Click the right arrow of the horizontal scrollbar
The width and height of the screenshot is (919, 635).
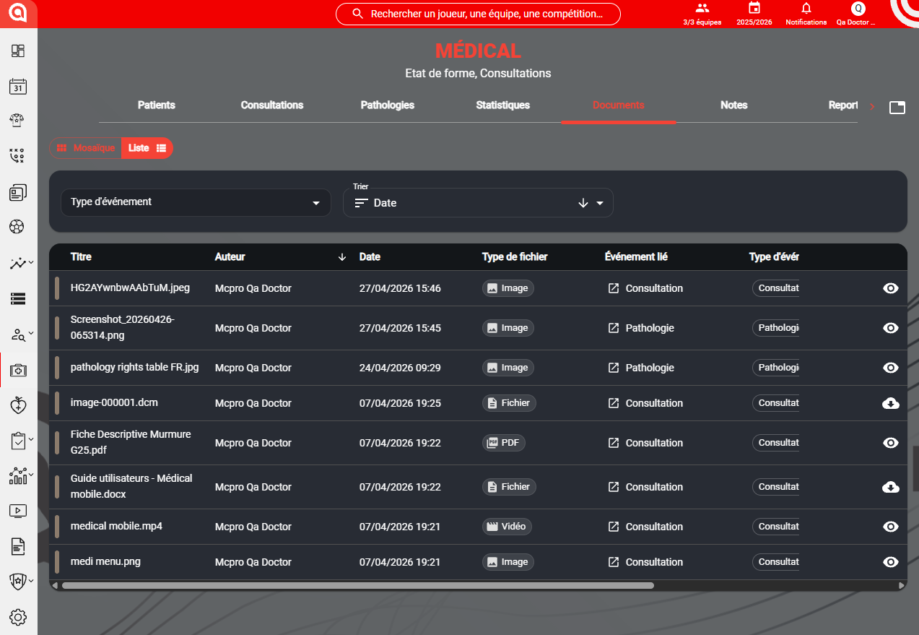[x=901, y=586]
